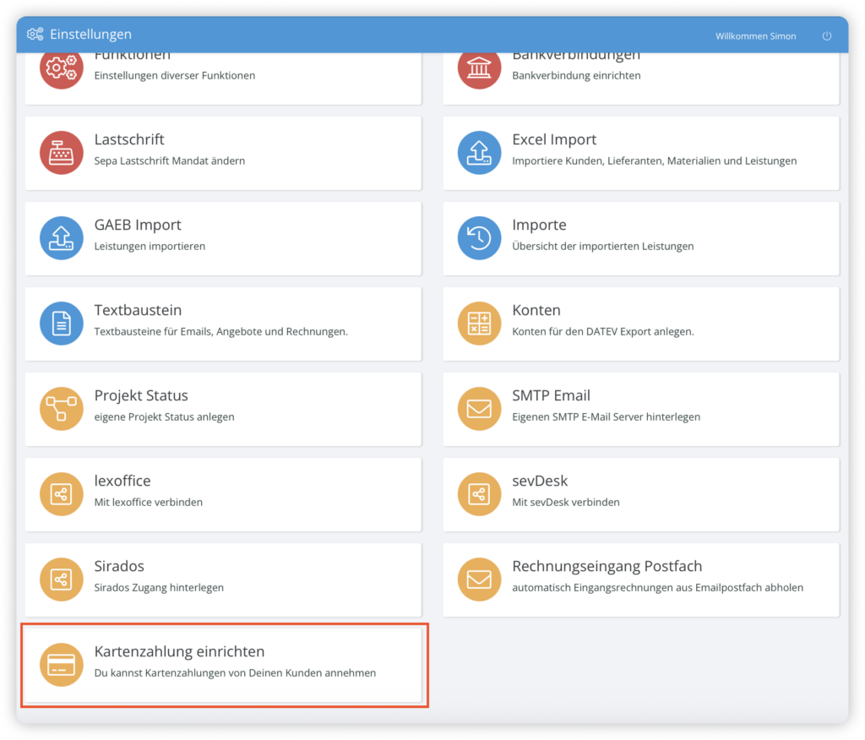
Task: Click the Importe history clock icon
Action: click(x=479, y=238)
